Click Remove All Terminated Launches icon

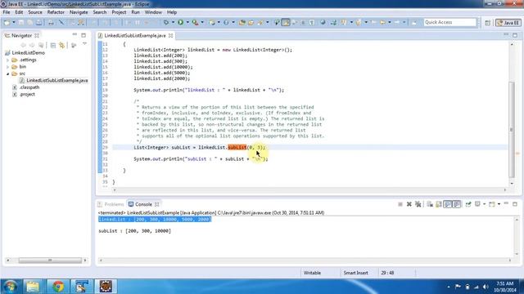[418, 204]
